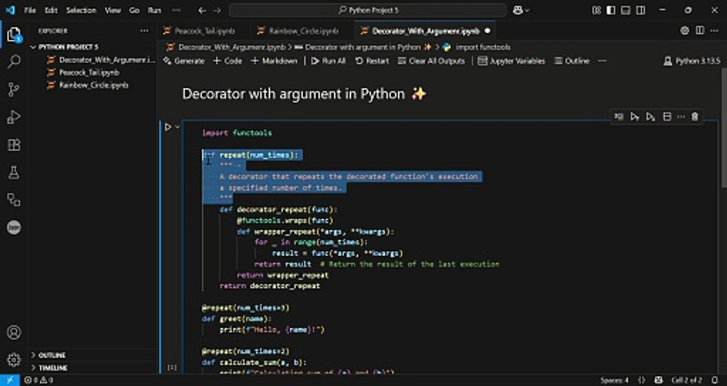Split the editor to the right

700,31
